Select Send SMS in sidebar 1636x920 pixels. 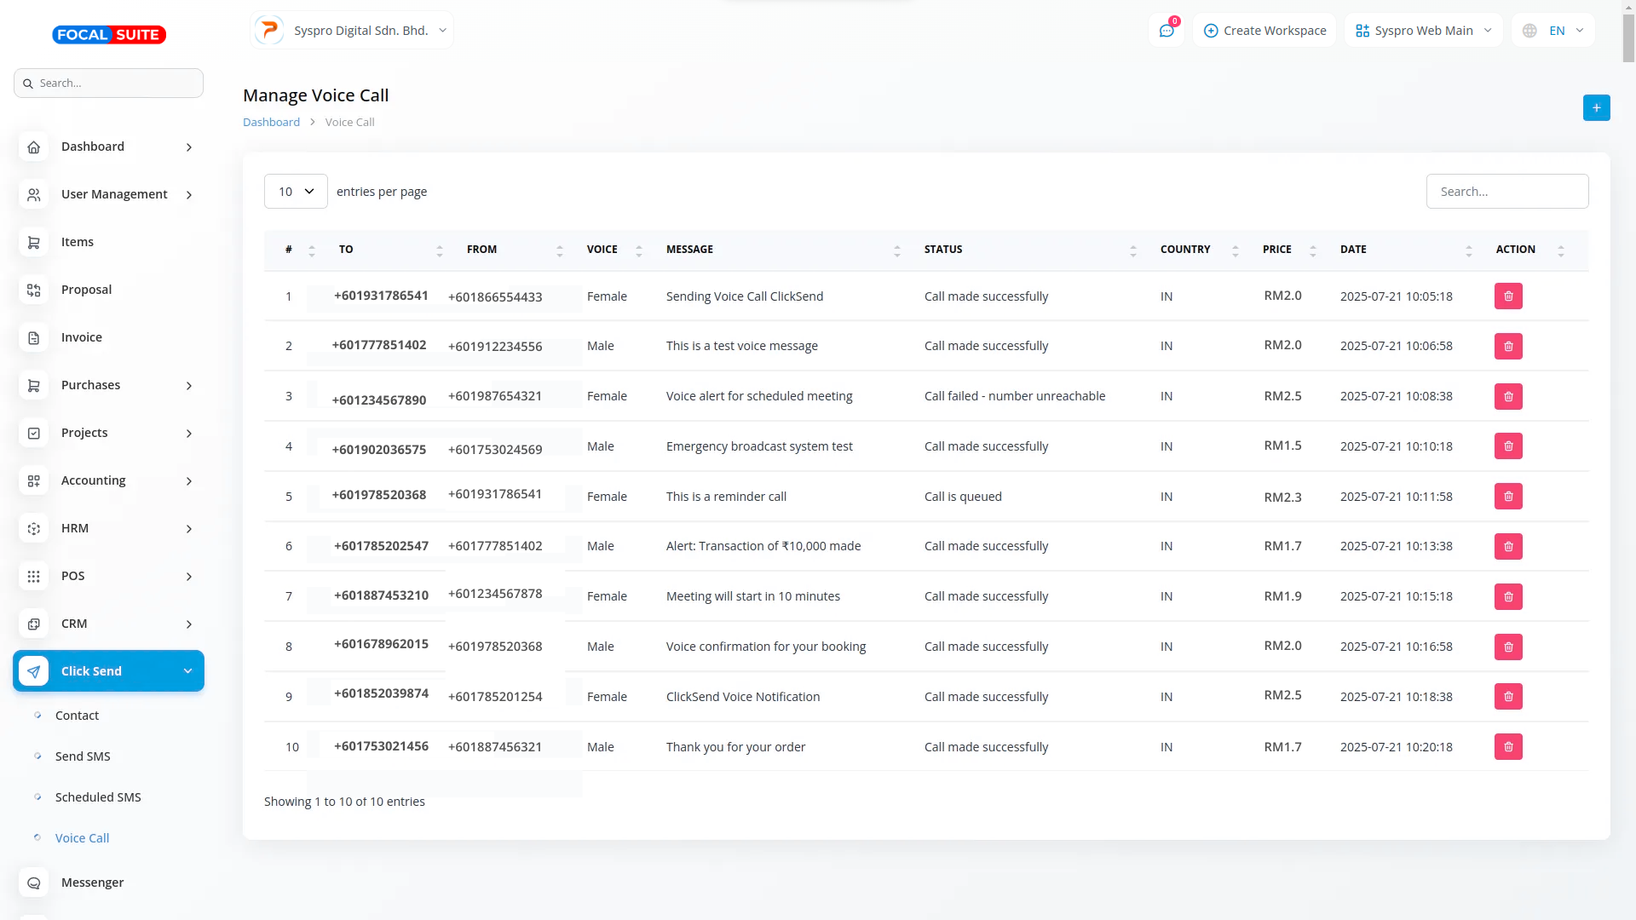tap(83, 756)
